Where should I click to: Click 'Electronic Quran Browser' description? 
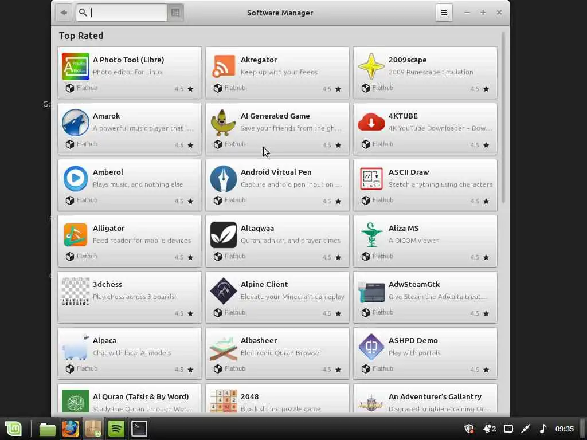[281, 353]
